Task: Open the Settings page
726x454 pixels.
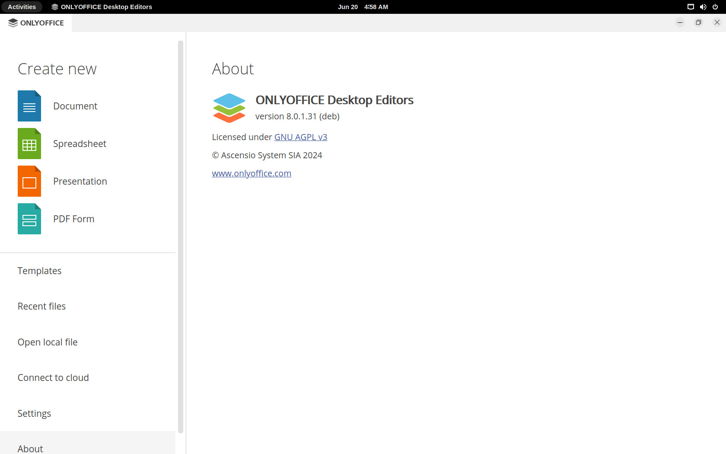Action: tap(88, 413)
